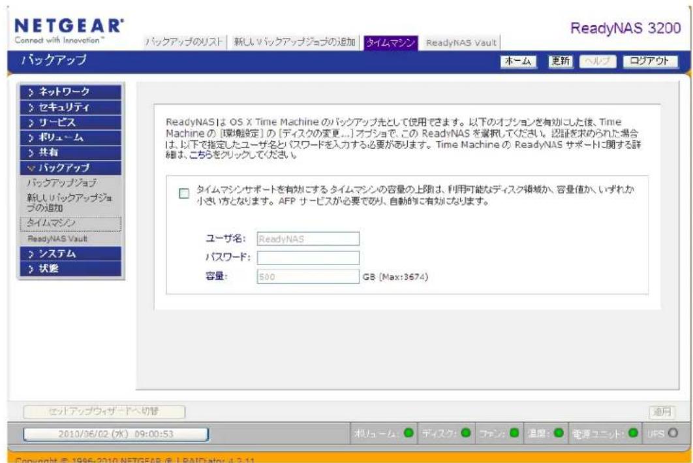This screenshot has width=693, height=463.
Task: Follow the こちら link in the description
Action: point(201,155)
